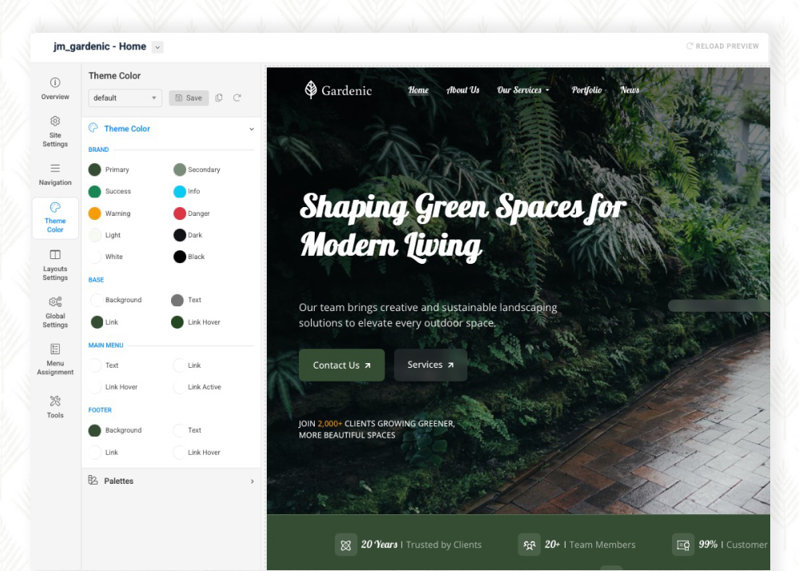Click About Us in the preview menu

pos(463,90)
